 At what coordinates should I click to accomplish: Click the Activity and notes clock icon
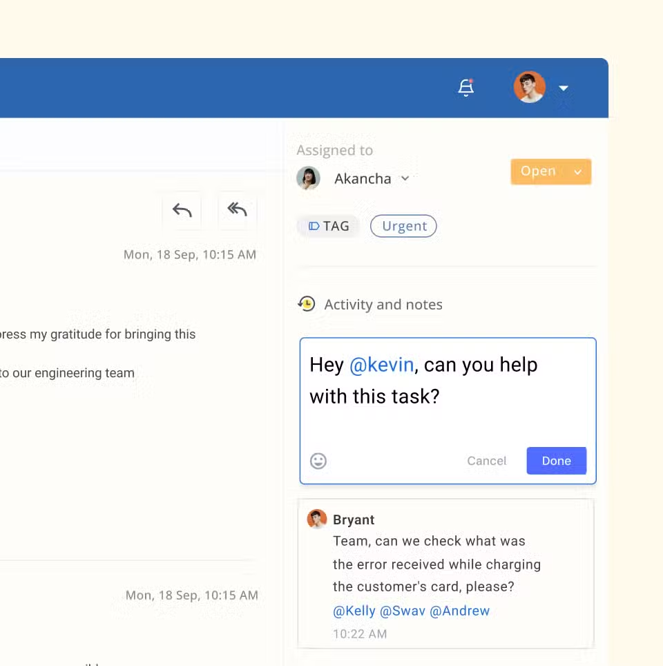(307, 303)
